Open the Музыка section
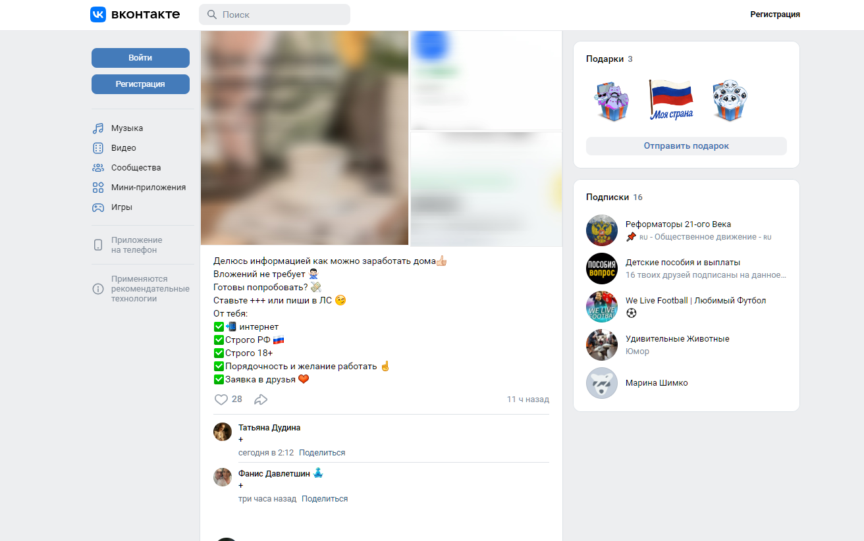Image resolution: width=864 pixels, height=541 pixels. coord(127,128)
